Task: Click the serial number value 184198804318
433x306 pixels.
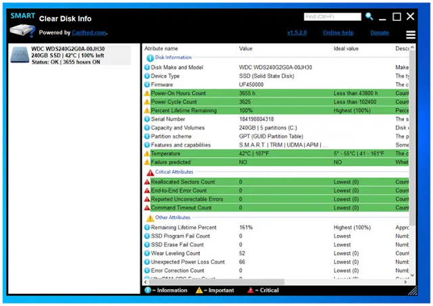Action: pos(256,119)
